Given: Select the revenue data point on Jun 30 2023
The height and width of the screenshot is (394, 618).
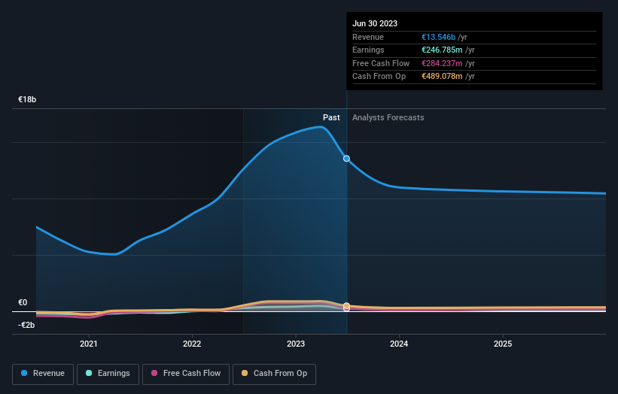Looking at the screenshot, I should (x=346, y=159).
